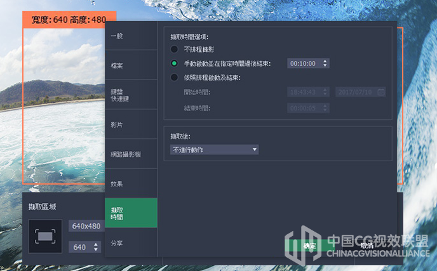
Task: Open the 640x480 size preset dropdown
Action: [86, 226]
